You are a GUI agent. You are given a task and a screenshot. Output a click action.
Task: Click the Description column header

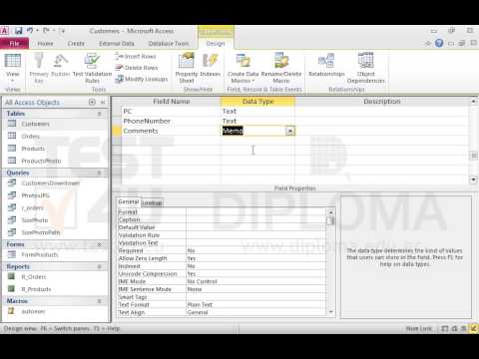click(x=382, y=102)
